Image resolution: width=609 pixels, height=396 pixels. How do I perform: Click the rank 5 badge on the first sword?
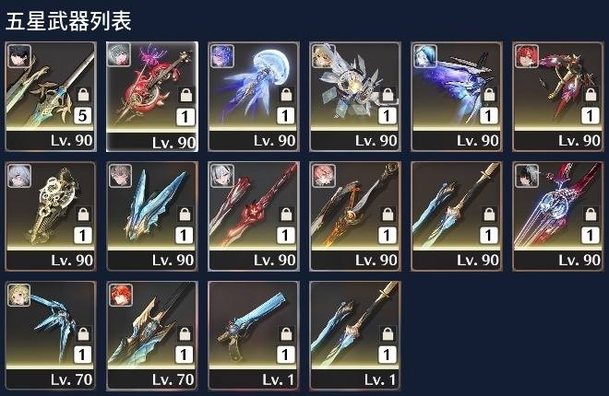[x=82, y=116]
